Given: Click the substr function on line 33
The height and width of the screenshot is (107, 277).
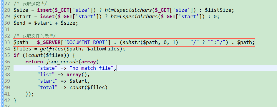Looking at the screenshot, I should click(131, 42).
